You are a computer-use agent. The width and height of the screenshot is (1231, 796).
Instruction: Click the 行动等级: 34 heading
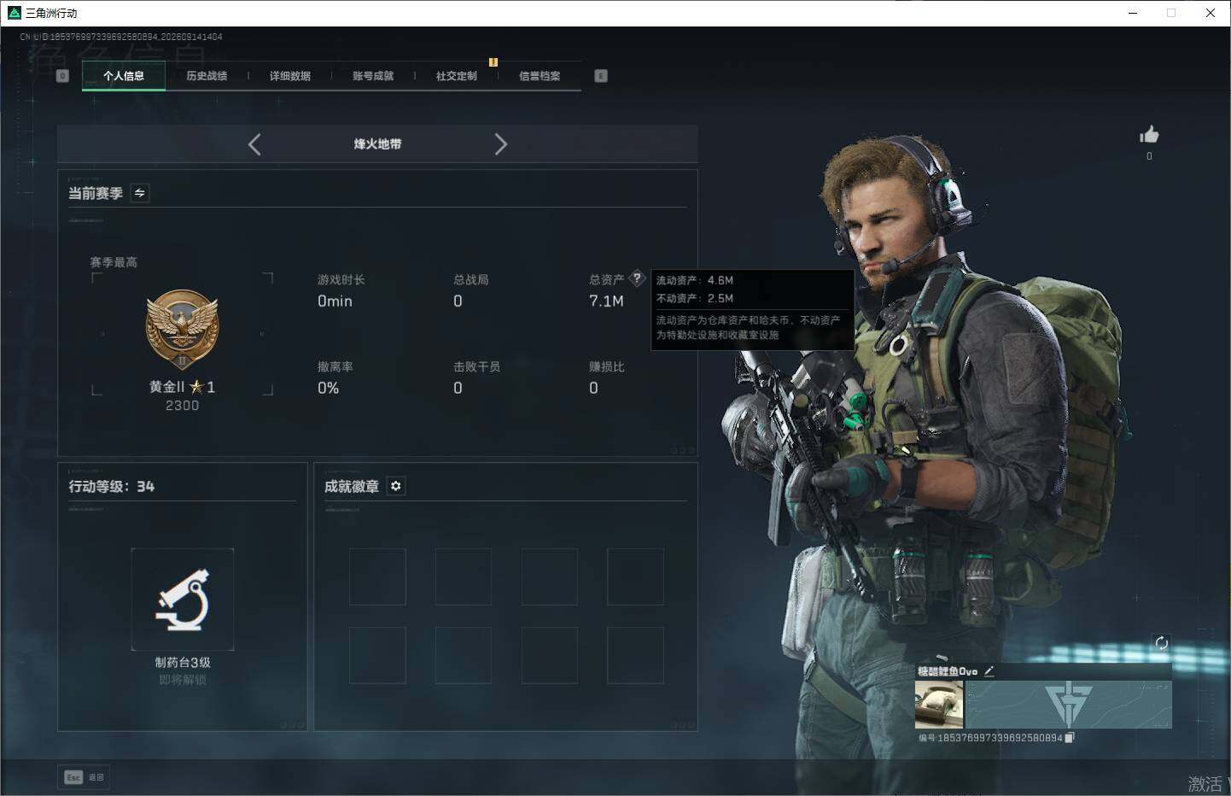point(112,486)
